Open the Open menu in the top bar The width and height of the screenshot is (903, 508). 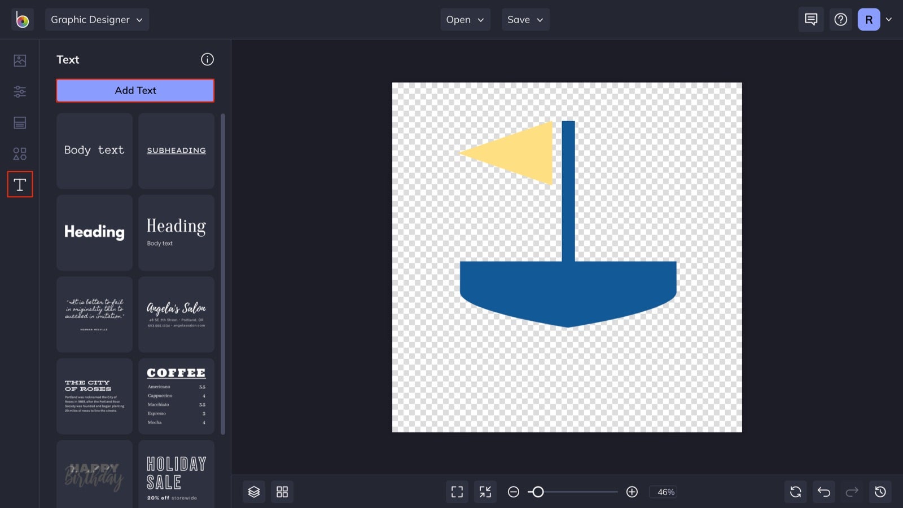[x=465, y=19]
